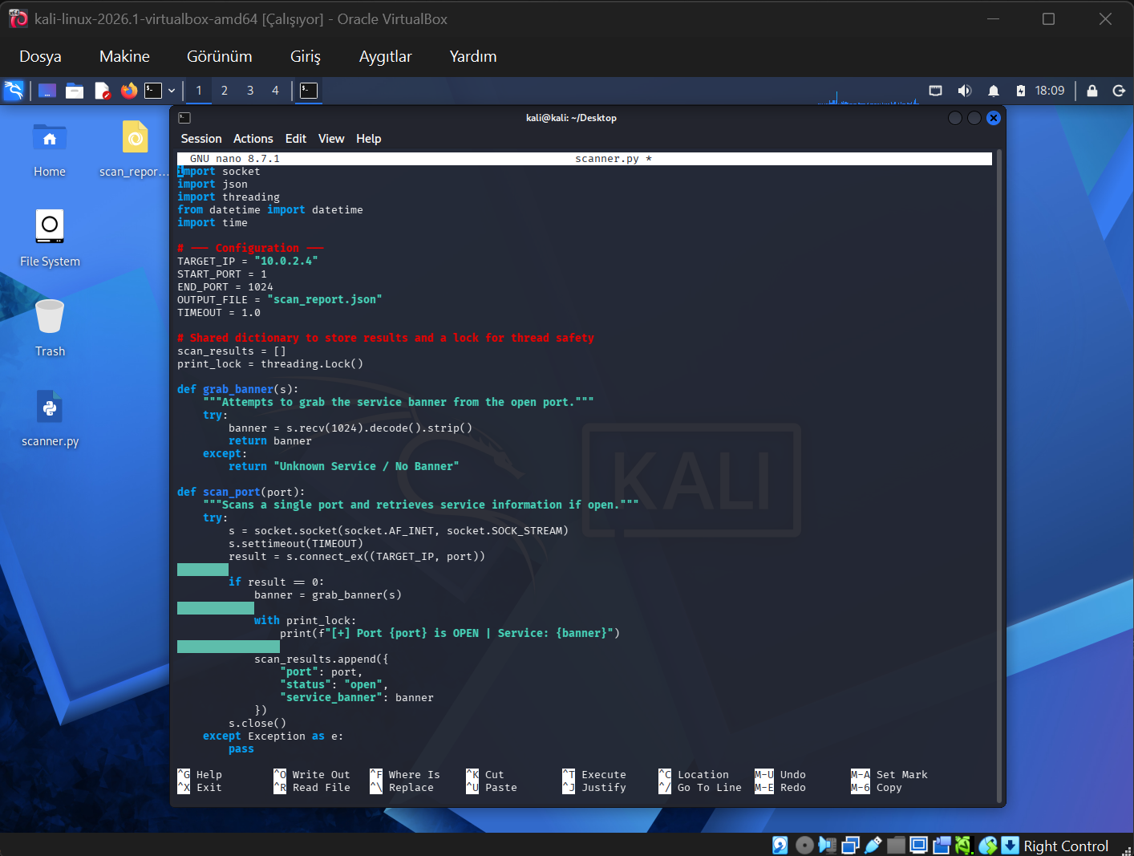This screenshot has width=1134, height=856.
Task: Select the running terminal task in panel
Action: pos(309,91)
